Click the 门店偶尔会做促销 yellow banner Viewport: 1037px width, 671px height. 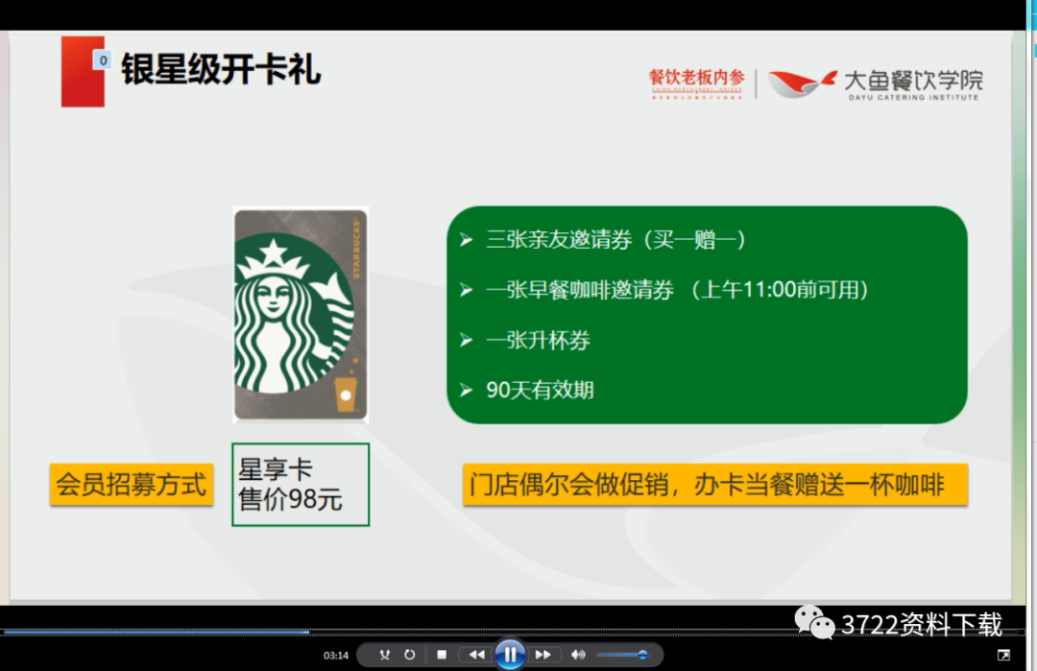tap(715, 485)
